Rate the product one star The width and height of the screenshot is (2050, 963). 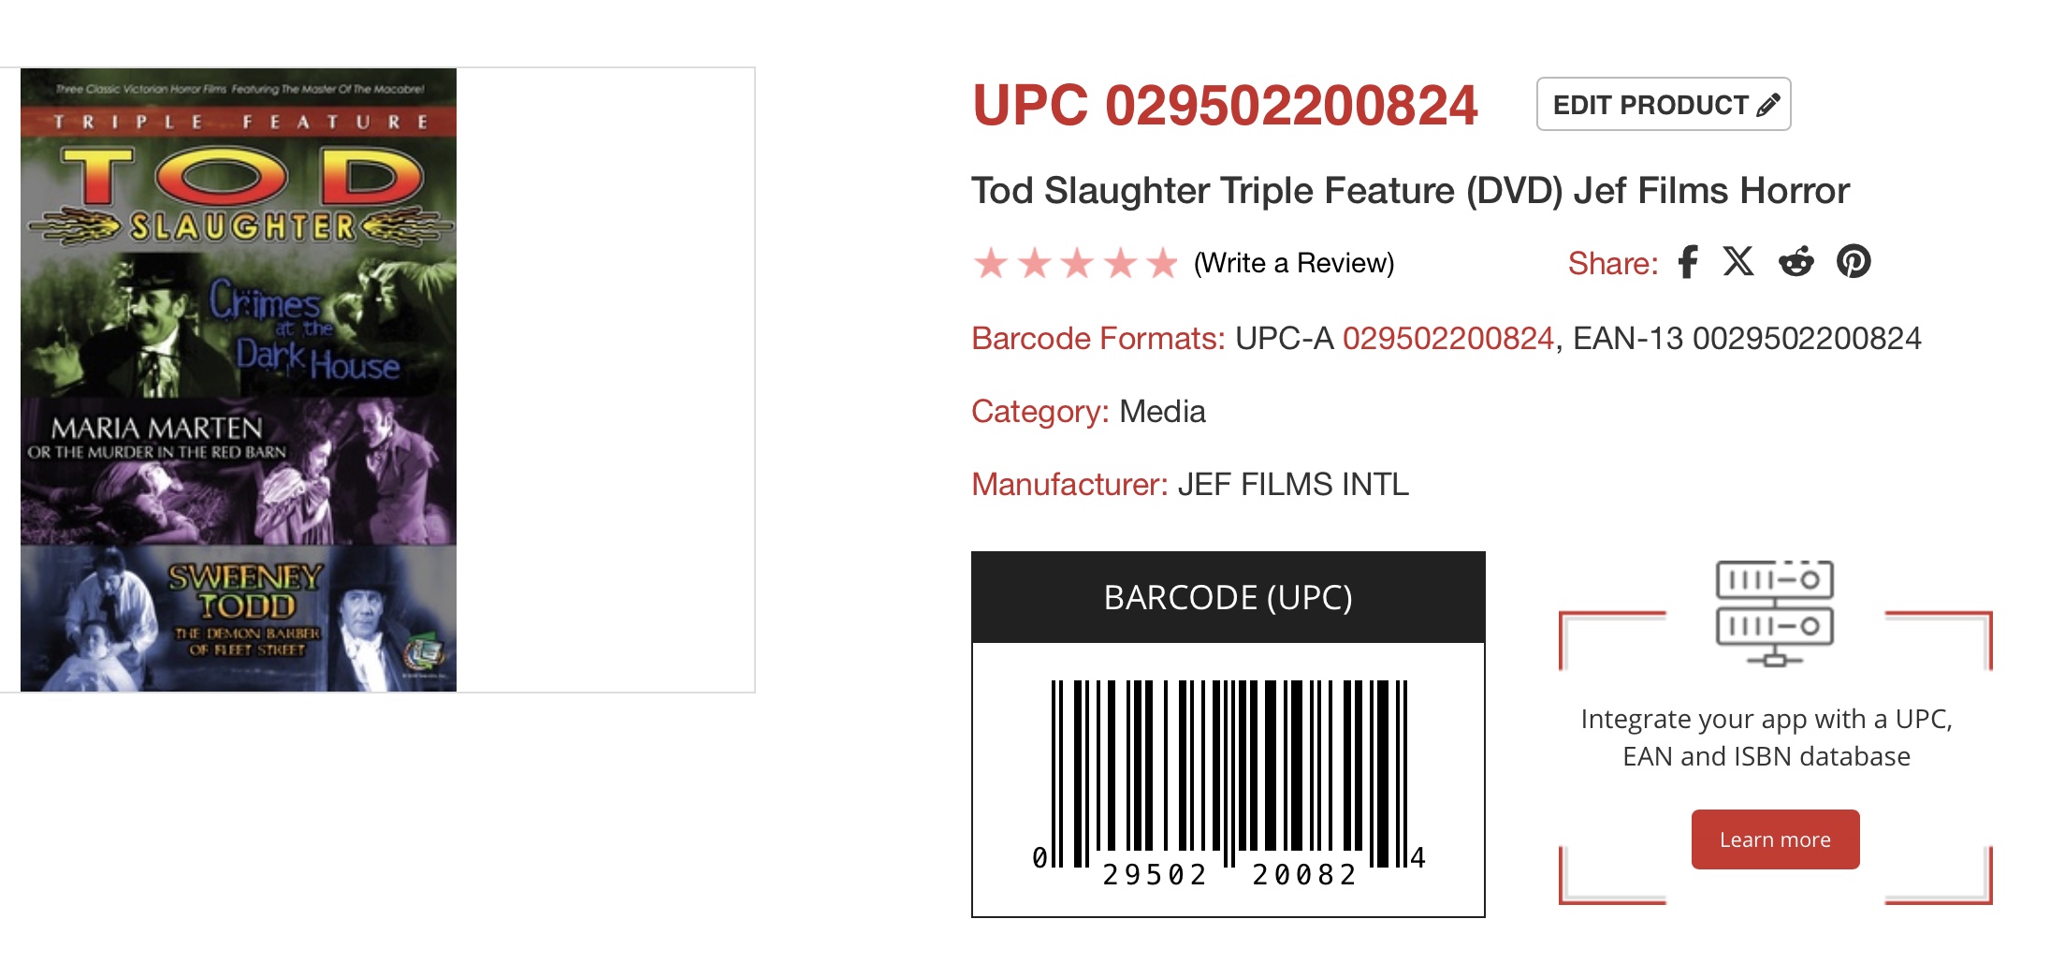[991, 264]
